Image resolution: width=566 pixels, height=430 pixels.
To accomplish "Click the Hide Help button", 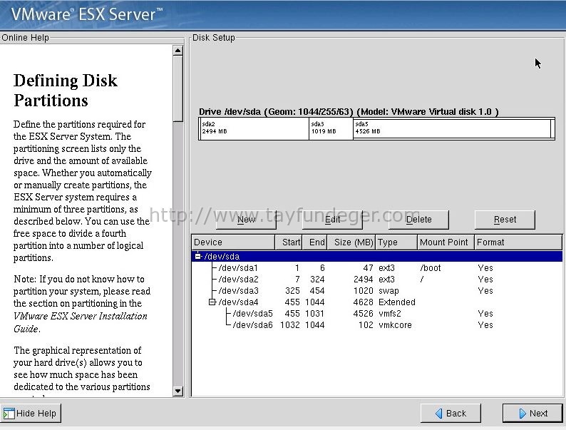I will [x=31, y=413].
